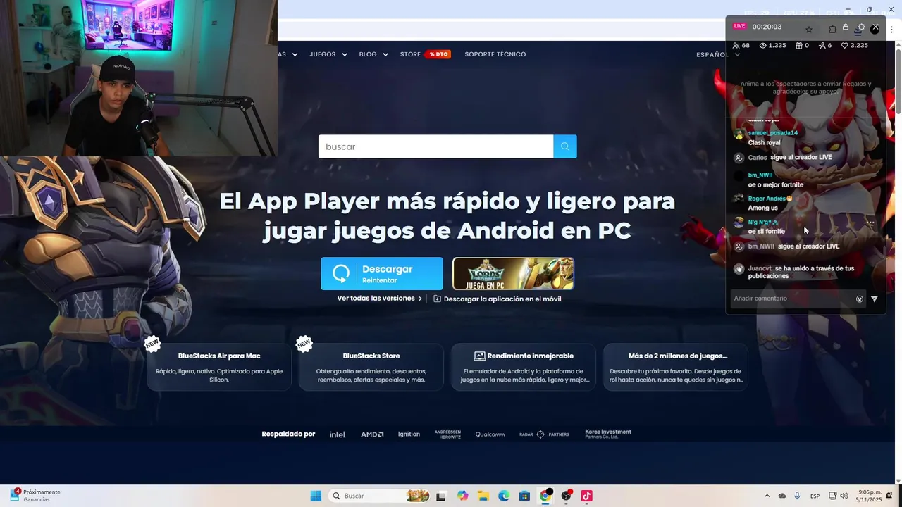Launch Copilot from the taskbar
Viewport: 902px width, 507px height.
click(x=462, y=496)
